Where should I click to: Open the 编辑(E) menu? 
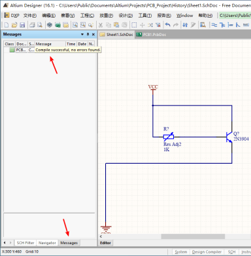49,15
